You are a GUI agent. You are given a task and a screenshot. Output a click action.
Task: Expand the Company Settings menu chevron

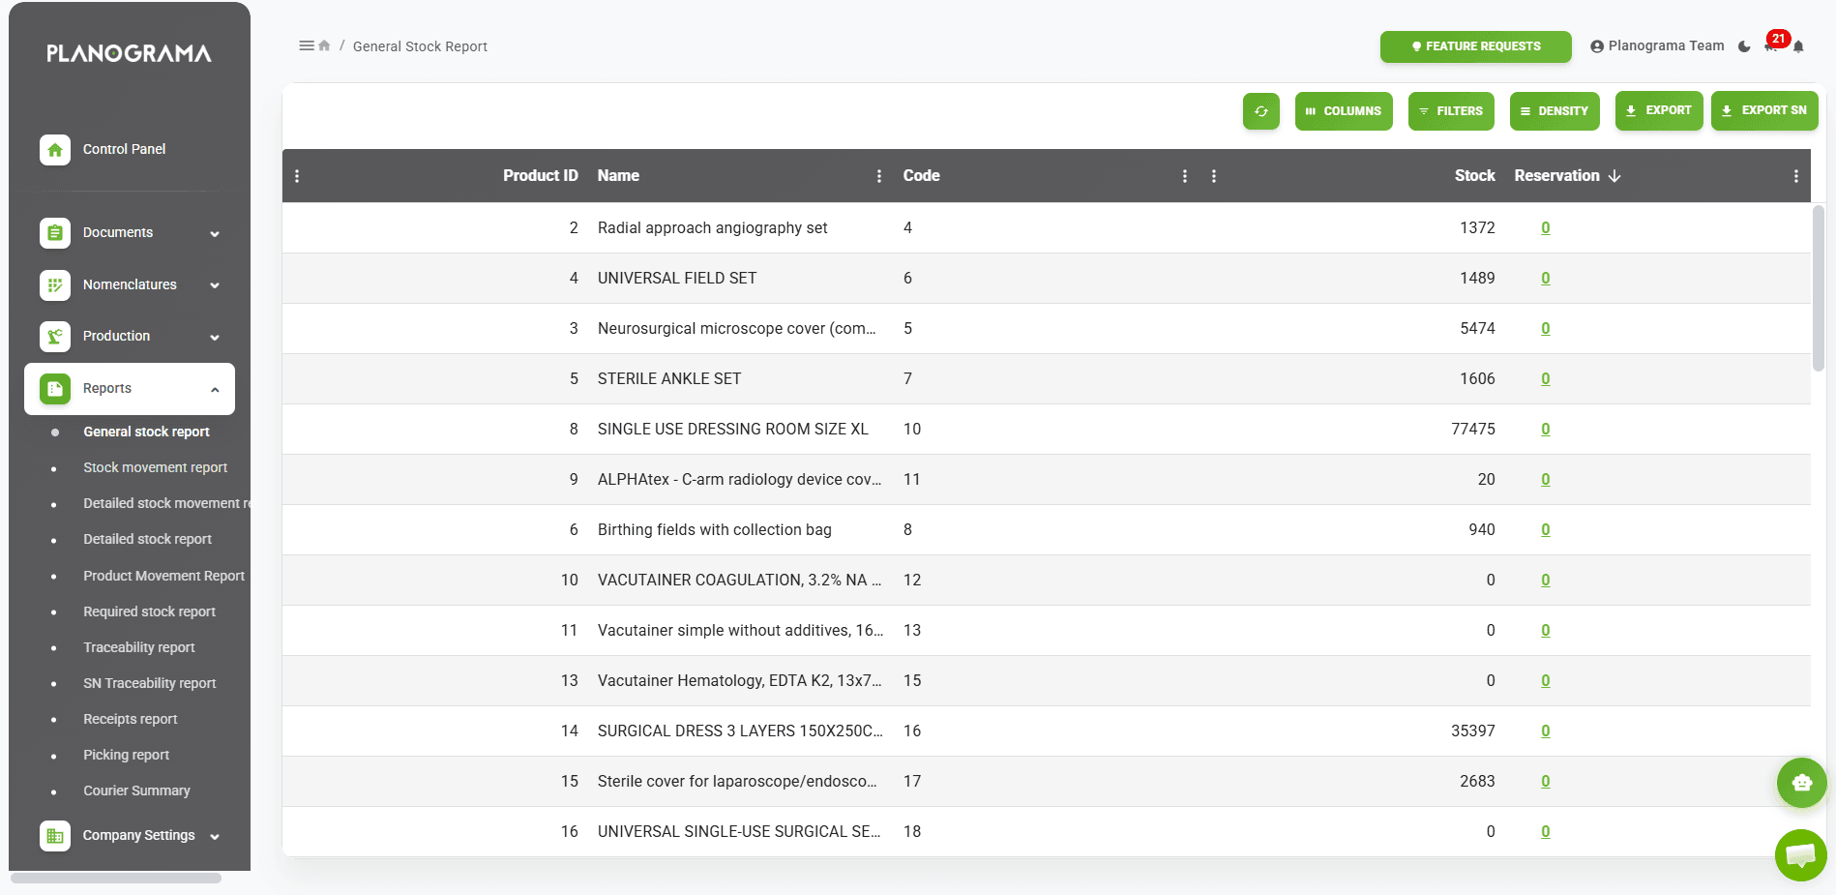(x=215, y=836)
